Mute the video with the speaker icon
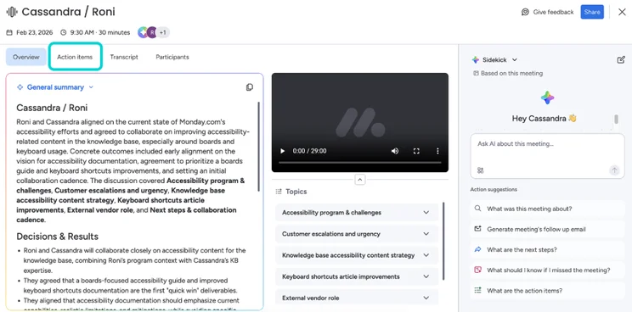Viewport: 632px width, 312px height. tap(395, 151)
